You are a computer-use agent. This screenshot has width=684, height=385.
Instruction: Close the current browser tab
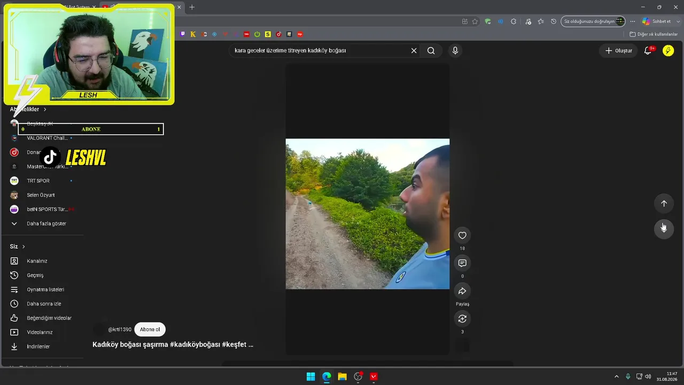pyautogui.click(x=179, y=7)
